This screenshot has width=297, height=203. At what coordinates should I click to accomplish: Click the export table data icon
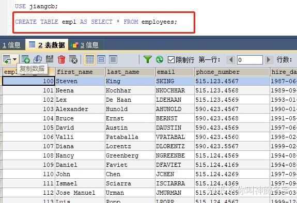coord(7,60)
